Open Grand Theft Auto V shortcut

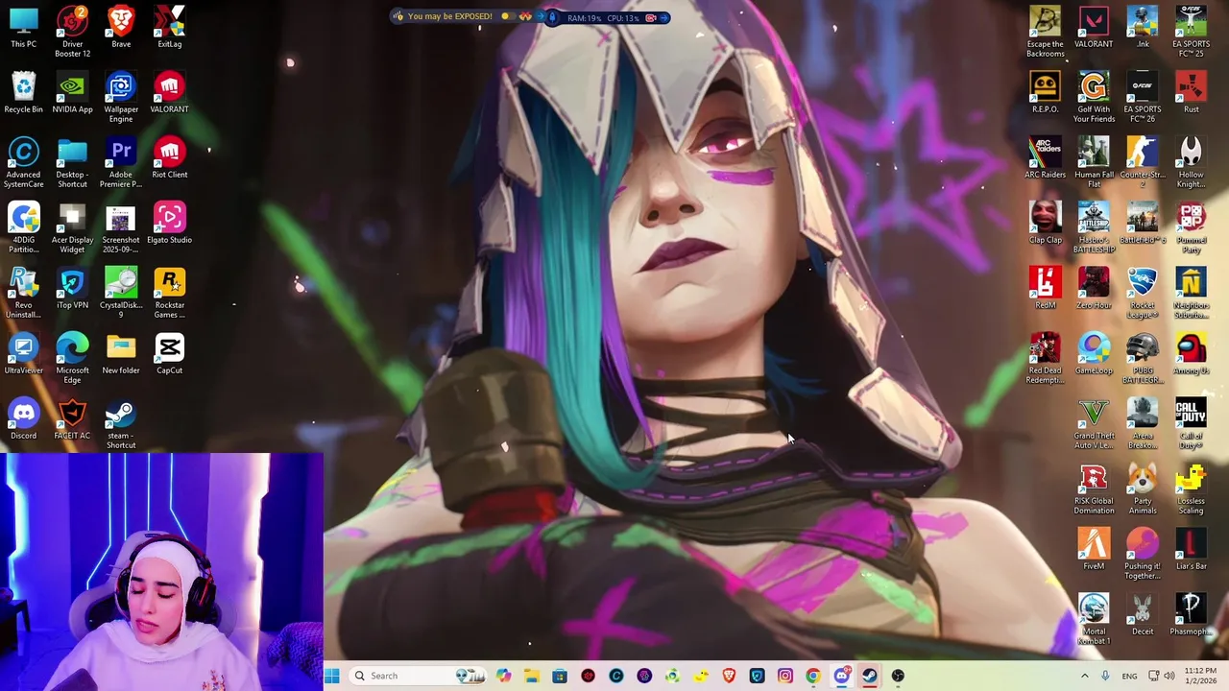click(1094, 423)
